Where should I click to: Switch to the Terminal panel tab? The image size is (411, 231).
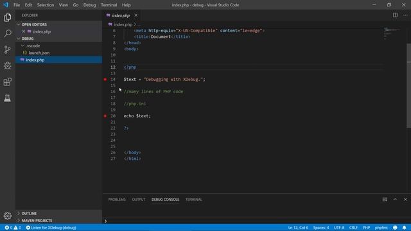pyautogui.click(x=194, y=200)
